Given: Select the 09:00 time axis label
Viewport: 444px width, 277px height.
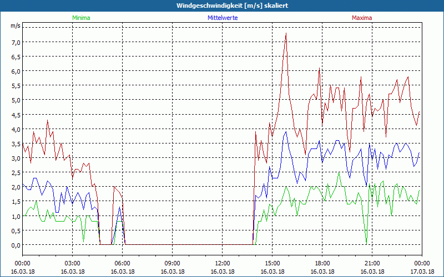Looking at the screenshot, I should 172,263.
